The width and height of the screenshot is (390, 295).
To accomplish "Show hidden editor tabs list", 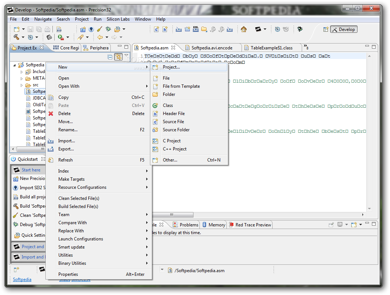I will (306, 47).
